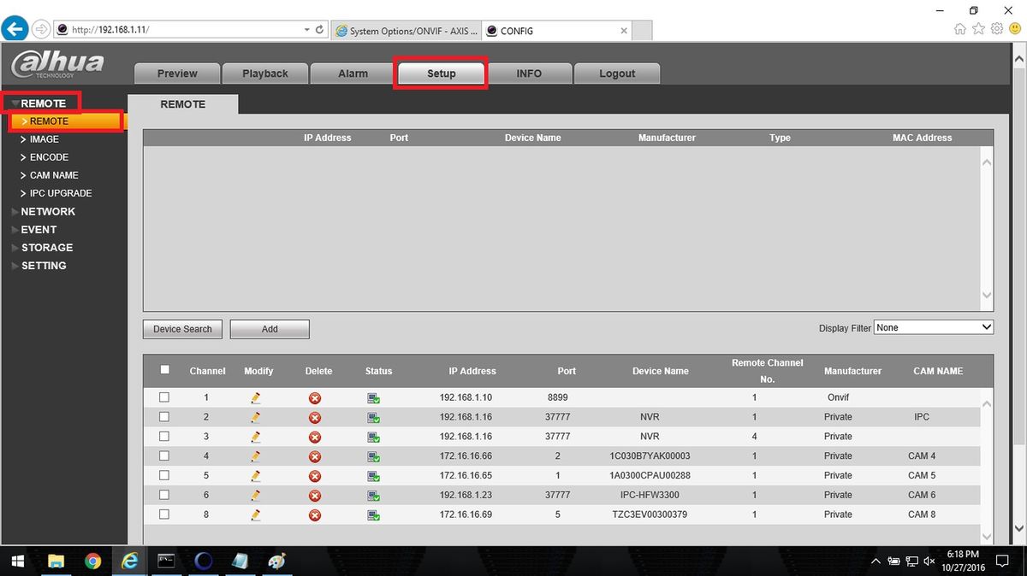The width and height of the screenshot is (1027, 576).
Task: Check the select-all checkbox in the table header
Action: coord(165,370)
